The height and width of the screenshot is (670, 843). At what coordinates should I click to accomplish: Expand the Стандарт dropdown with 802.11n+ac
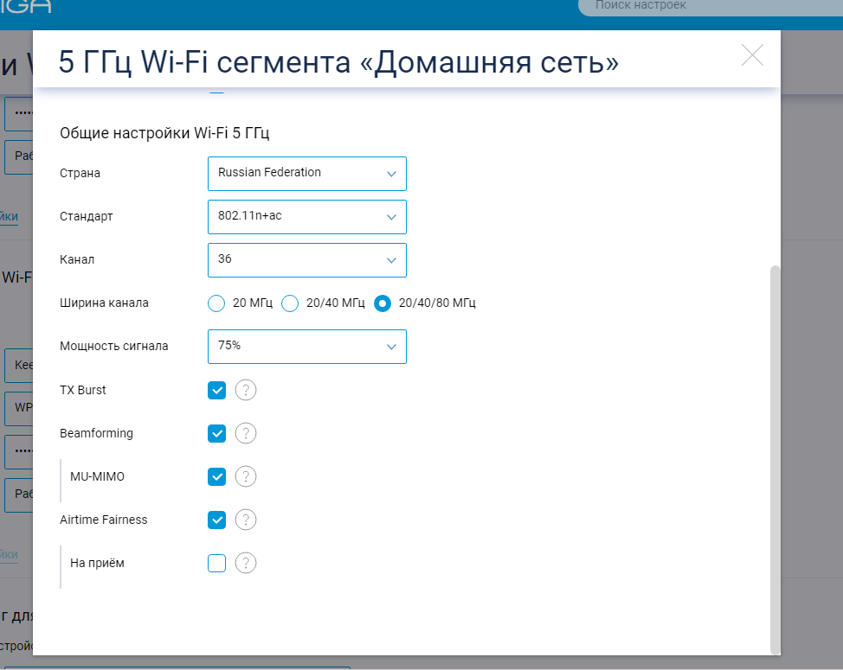pos(306,216)
